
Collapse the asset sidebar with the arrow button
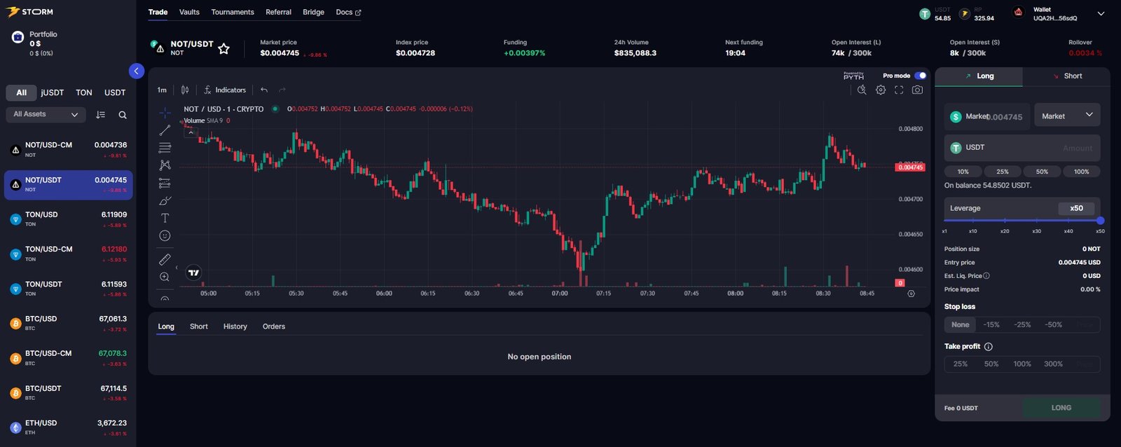point(137,71)
